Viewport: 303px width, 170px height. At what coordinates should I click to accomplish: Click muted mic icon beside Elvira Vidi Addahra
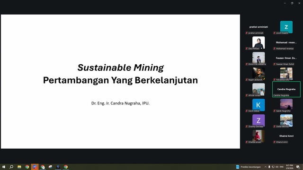(247, 64)
